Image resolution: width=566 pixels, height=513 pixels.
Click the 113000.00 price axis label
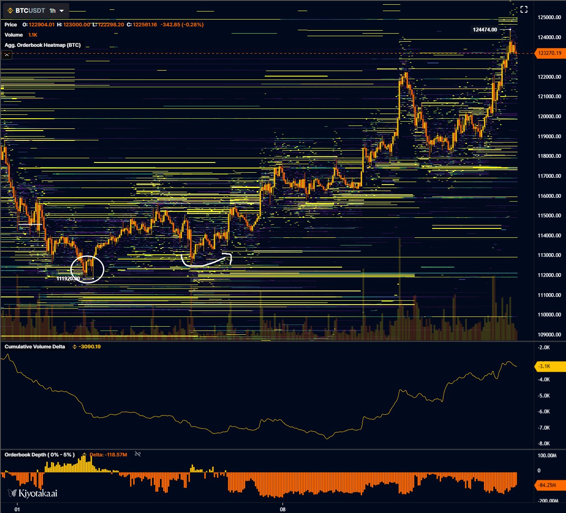(x=549, y=255)
